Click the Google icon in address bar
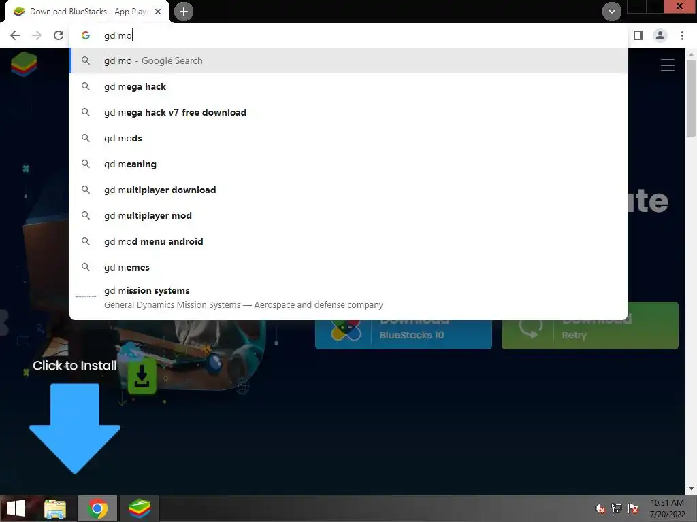This screenshot has width=697, height=522. [86, 35]
